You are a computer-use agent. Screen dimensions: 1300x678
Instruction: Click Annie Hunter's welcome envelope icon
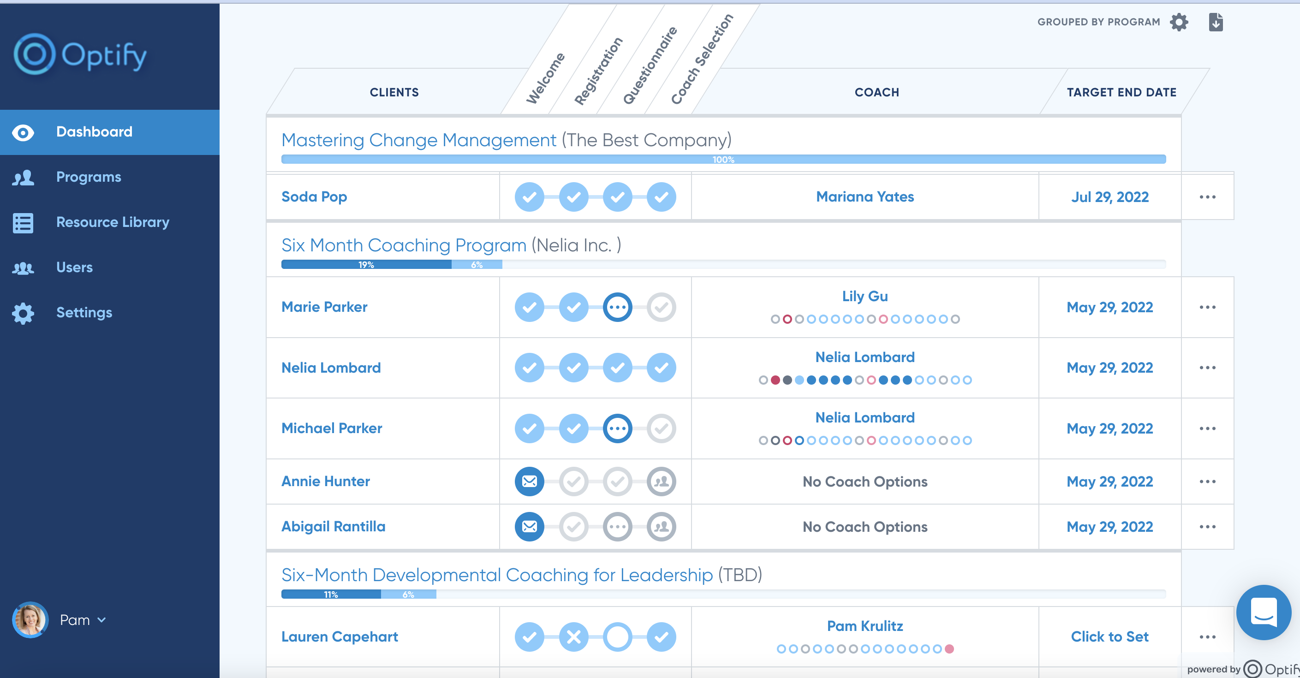[x=529, y=481]
